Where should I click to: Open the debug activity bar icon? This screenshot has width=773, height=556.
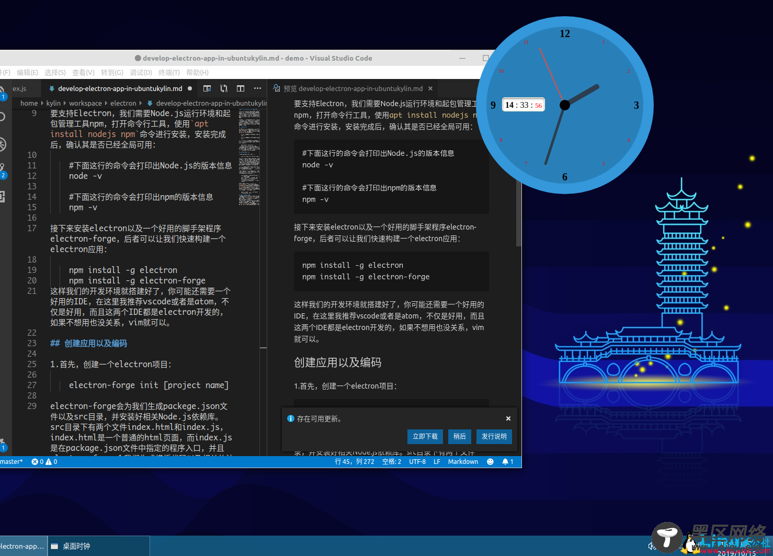pyautogui.click(x=3, y=144)
